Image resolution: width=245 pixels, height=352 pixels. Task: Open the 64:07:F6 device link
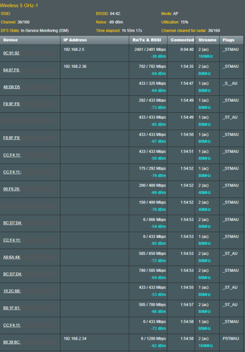tap(11, 70)
